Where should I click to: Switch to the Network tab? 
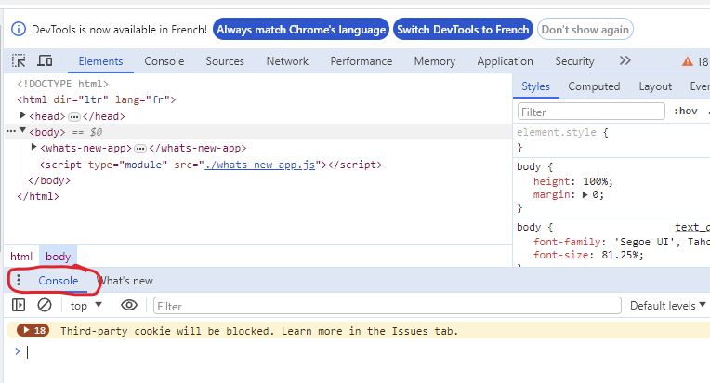(x=287, y=61)
